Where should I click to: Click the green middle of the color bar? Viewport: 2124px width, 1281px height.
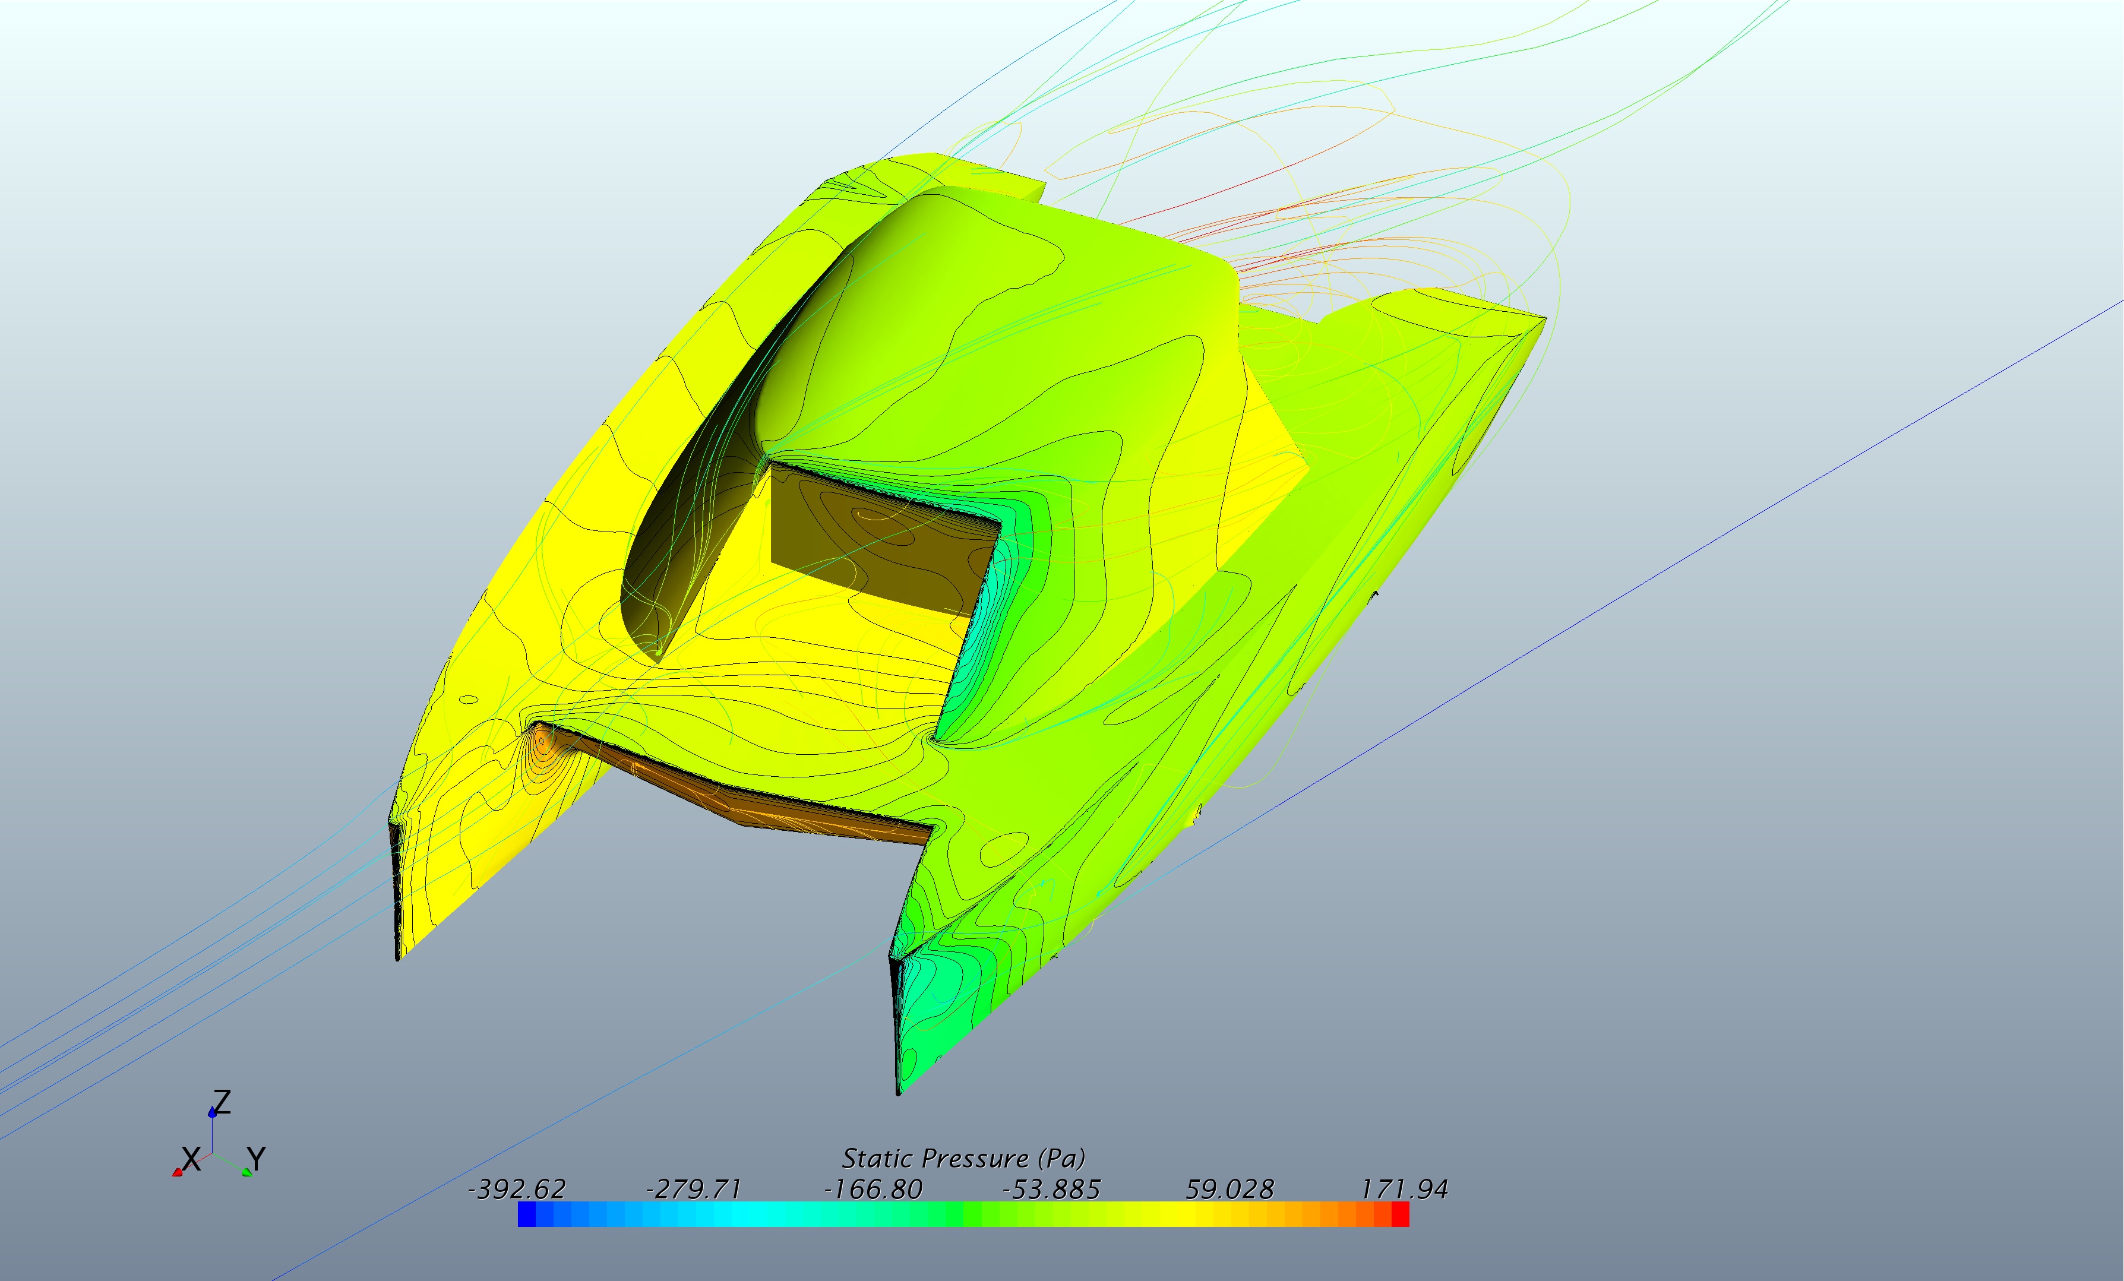pyautogui.click(x=964, y=1214)
